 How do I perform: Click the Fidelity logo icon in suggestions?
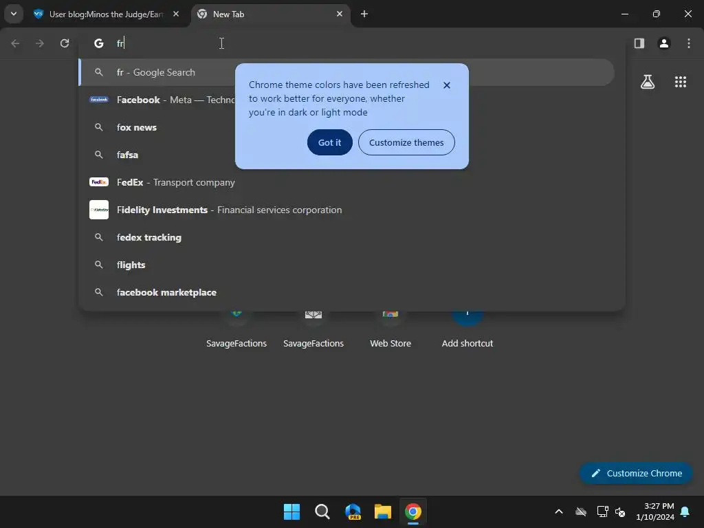pos(99,210)
